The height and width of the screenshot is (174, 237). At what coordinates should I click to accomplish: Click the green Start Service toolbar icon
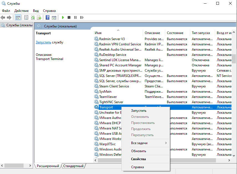63,17
